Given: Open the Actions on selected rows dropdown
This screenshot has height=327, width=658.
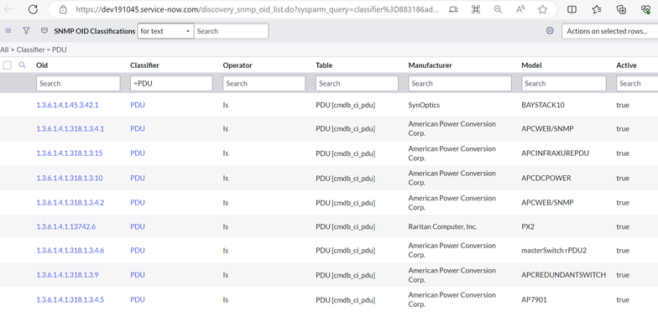Looking at the screenshot, I should click(609, 31).
